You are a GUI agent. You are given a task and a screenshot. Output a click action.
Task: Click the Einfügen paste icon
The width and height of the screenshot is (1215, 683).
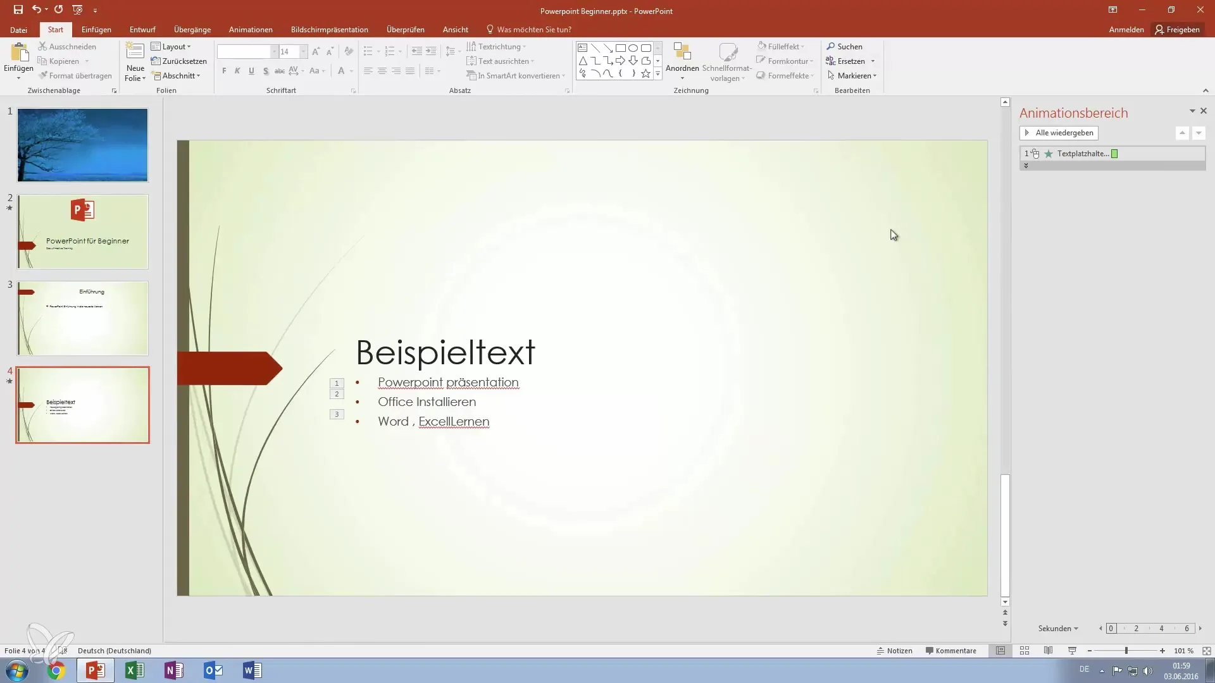point(19,53)
